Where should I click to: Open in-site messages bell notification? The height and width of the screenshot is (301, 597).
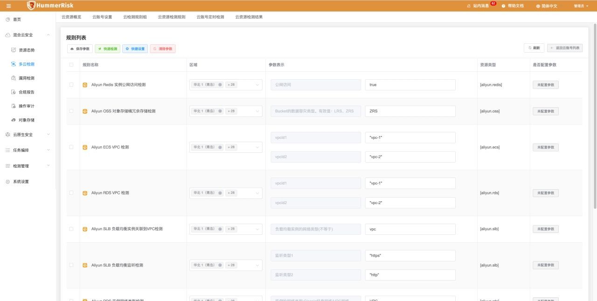pos(469,6)
